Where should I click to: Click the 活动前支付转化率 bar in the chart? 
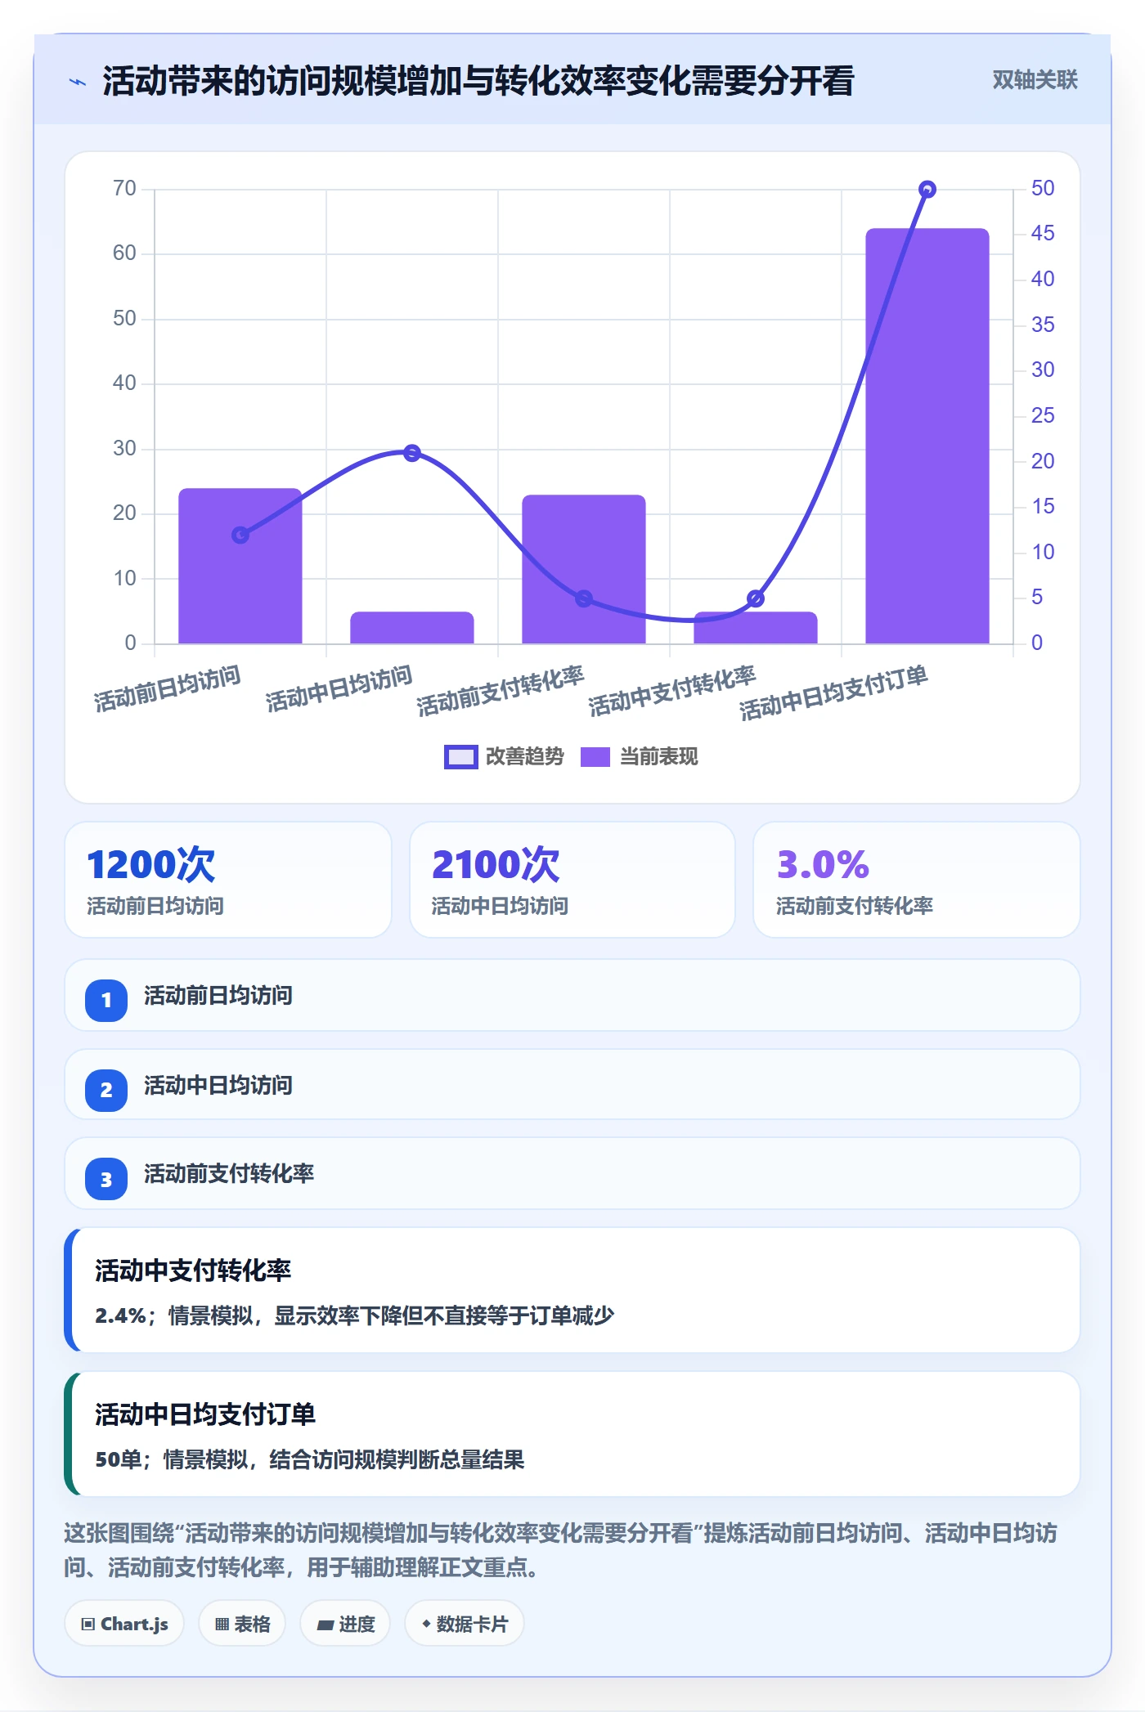(x=584, y=569)
